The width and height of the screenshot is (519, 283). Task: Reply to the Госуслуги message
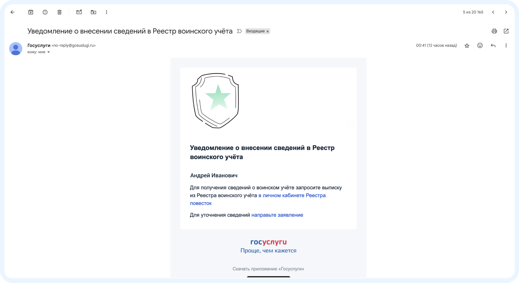(493, 45)
